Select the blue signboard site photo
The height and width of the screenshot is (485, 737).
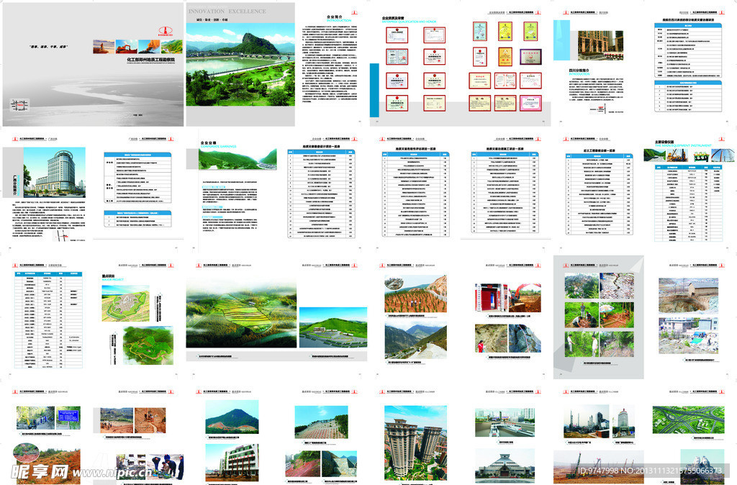[x=68, y=417]
